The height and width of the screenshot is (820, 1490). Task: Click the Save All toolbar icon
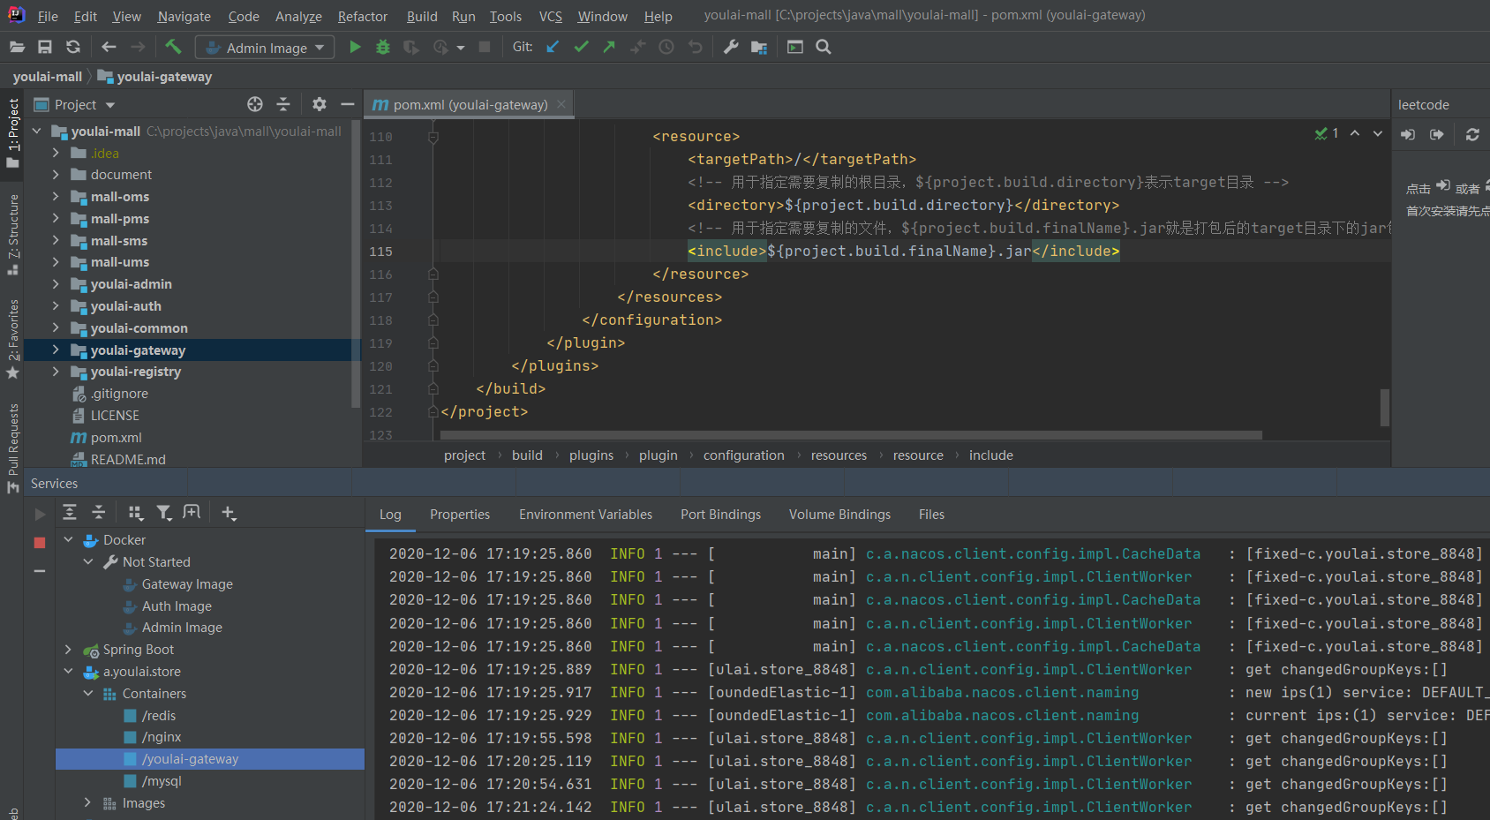click(x=45, y=47)
